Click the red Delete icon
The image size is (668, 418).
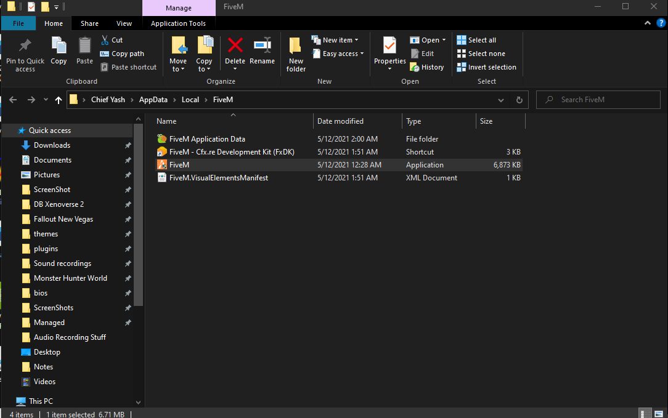point(235,45)
